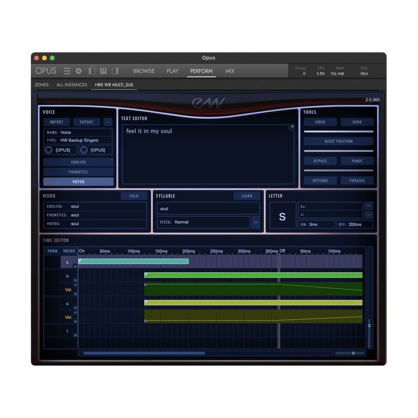
Task: Open PHRASES in Tools panel
Action: click(357, 181)
